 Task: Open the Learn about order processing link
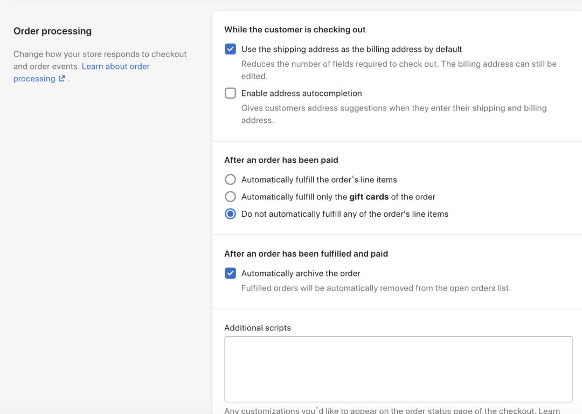[115, 66]
